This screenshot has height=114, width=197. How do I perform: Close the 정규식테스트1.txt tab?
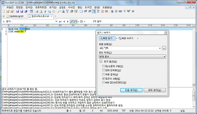51,16
